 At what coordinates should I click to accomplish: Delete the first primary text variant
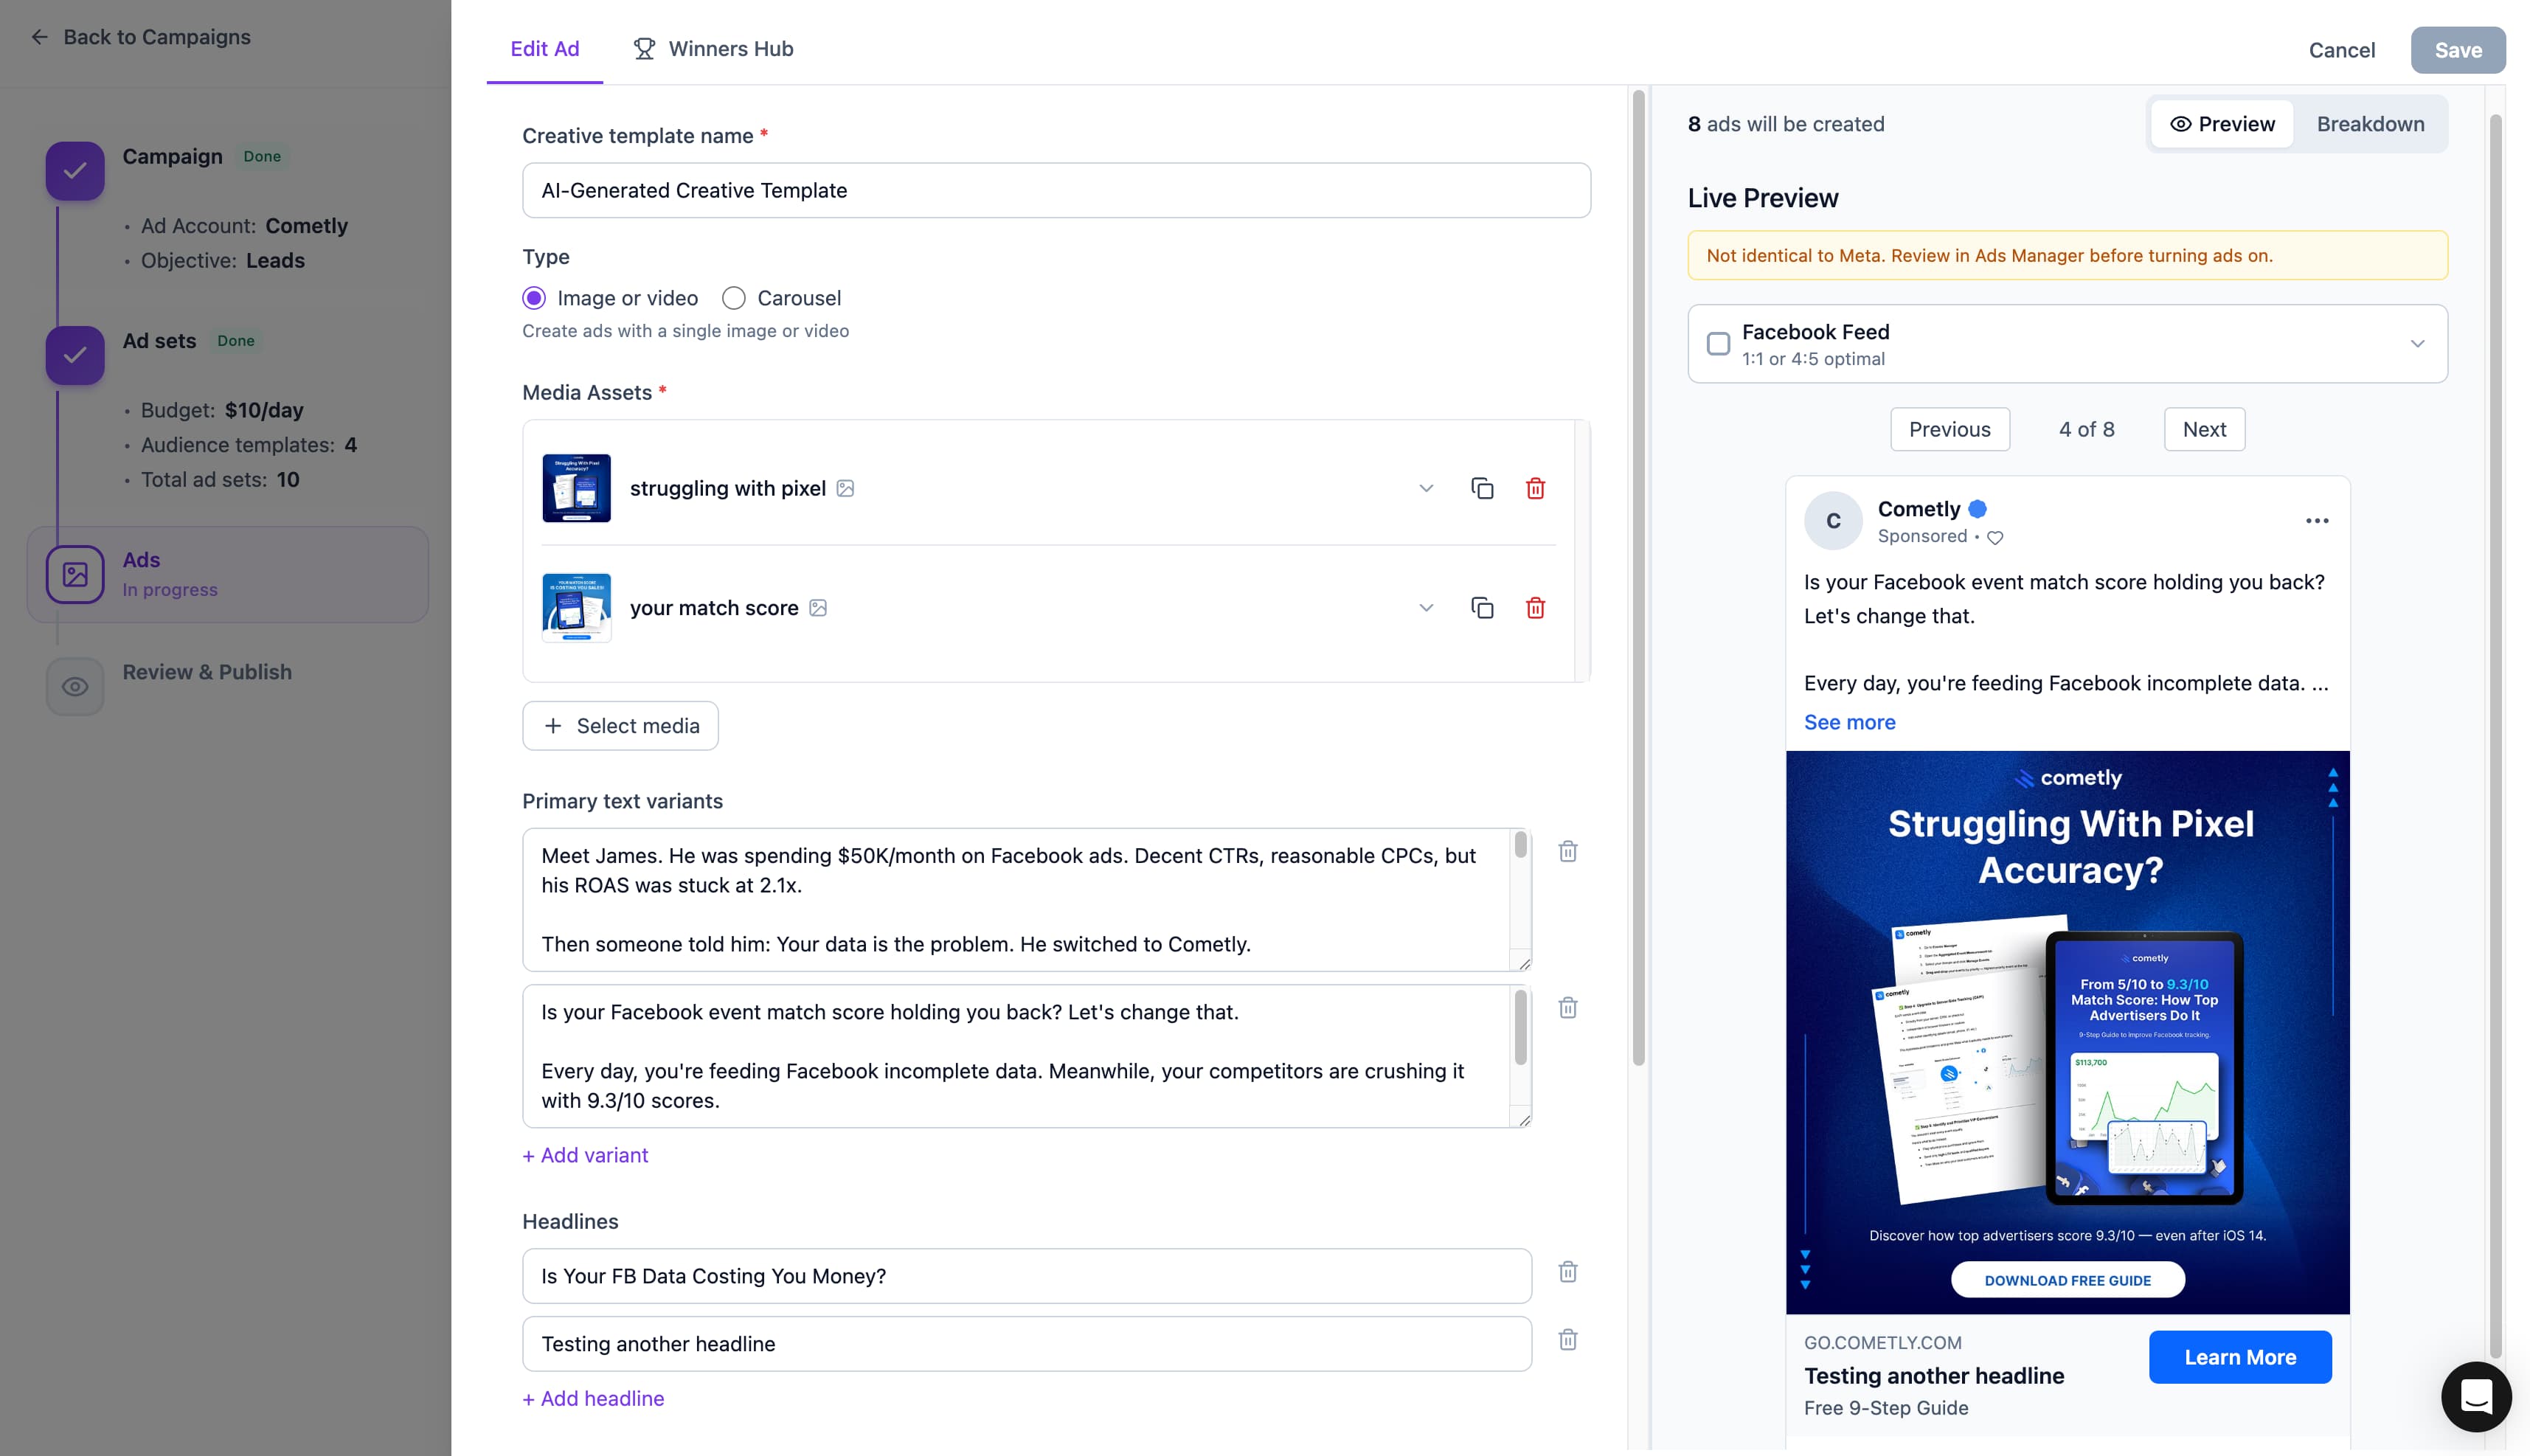coord(1568,851)
